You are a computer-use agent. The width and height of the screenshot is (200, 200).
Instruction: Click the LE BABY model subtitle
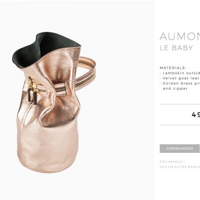[x=176, y=48]
